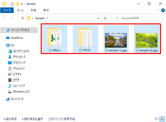Open the ファイル tab
This screenshot has width=166, height=122.
click(x=7, y=10)
